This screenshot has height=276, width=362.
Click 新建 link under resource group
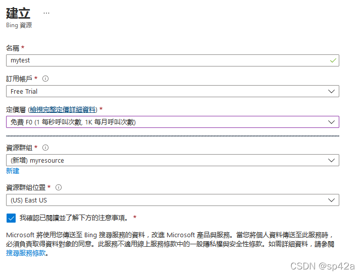tap(13, 171)
